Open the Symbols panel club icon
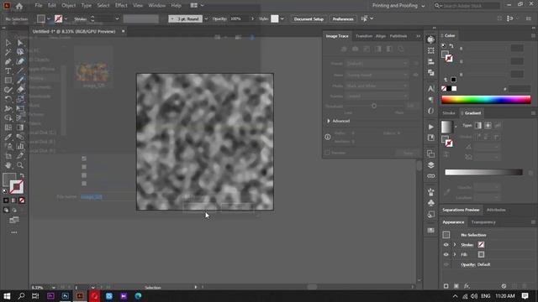Image resolution: width=538 pixels, height=302 pixels. point(431,203)
